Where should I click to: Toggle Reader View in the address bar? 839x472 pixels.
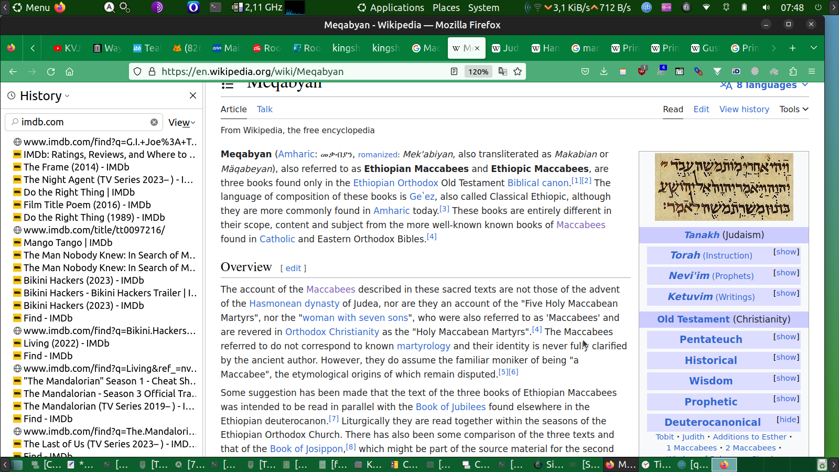click(x=454, y=72)
